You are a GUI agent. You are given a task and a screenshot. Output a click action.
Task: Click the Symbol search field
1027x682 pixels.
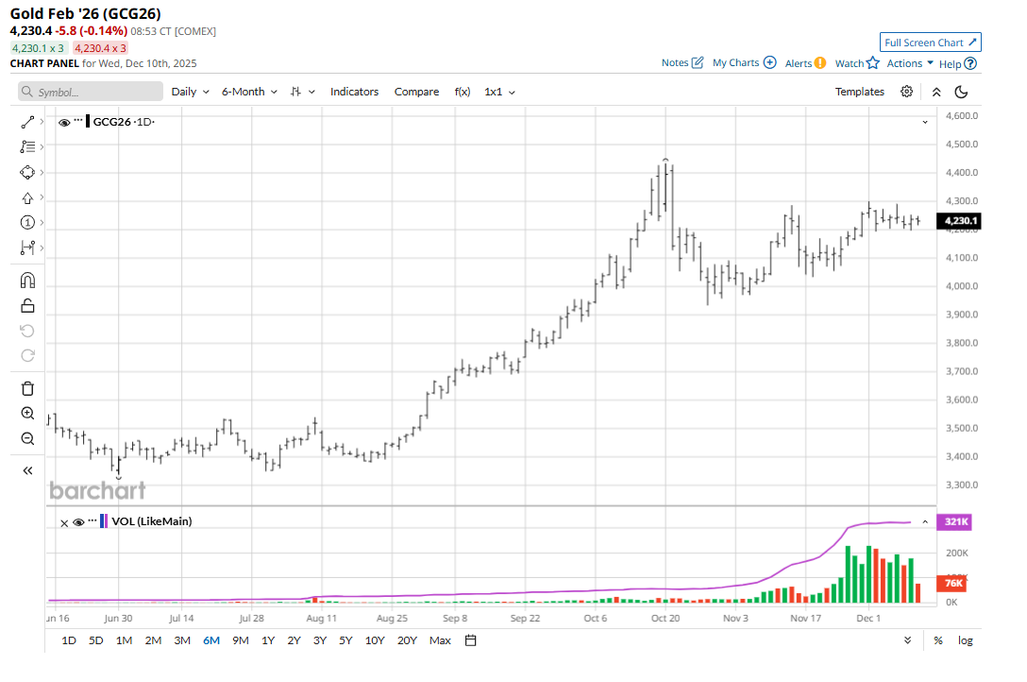click(91, 92)
